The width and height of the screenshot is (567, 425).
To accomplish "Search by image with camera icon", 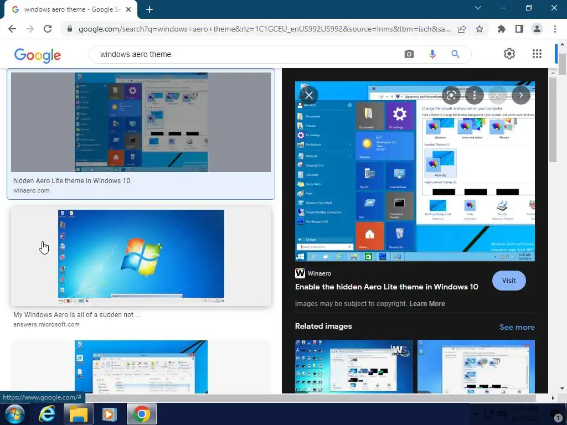I will (409, 54).
